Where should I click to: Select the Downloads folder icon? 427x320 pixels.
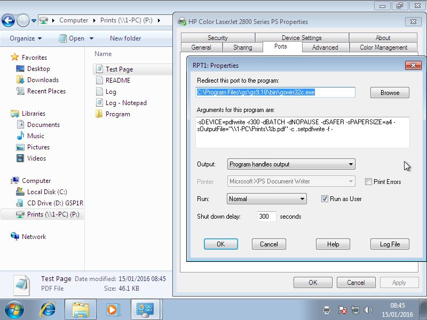click(x=20, y=79)
